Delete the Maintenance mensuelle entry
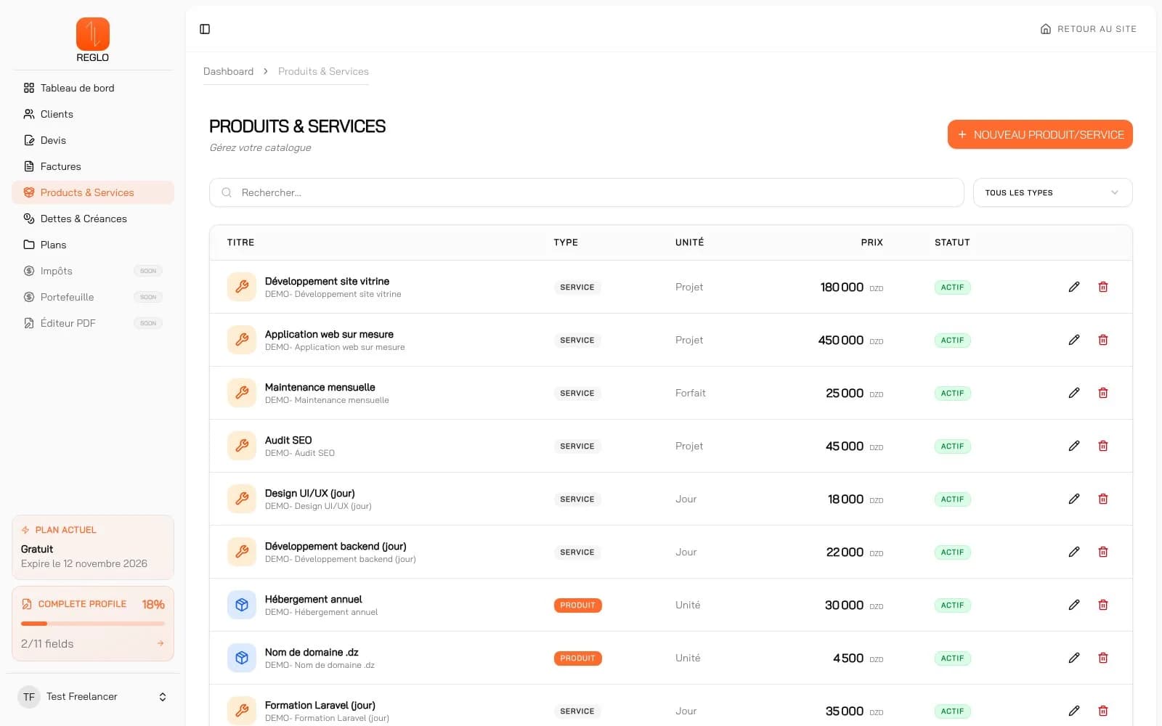Image resolution: width=1162 pixels, height=726 pixels. pyautogui.click(x=1103, y=393)
